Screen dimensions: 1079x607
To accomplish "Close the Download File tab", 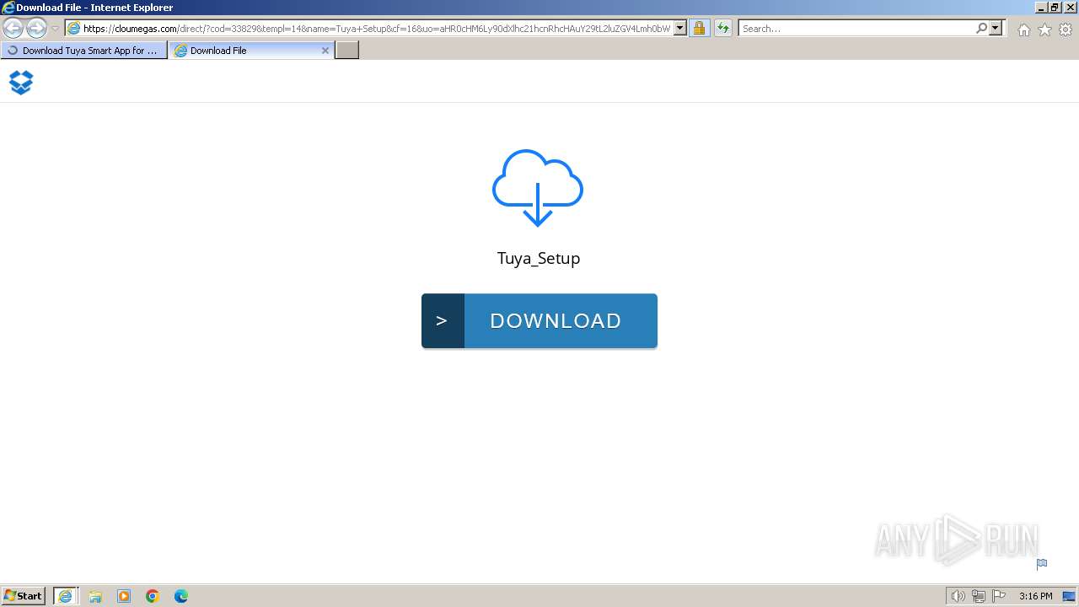I will point(325,51).
